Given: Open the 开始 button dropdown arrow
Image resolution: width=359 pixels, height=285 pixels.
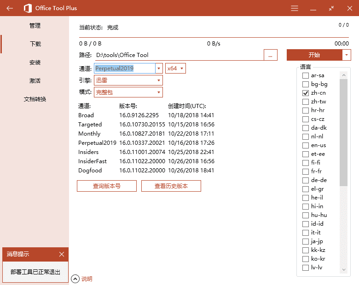Looking at the screenshot, I should pos(347,55).
